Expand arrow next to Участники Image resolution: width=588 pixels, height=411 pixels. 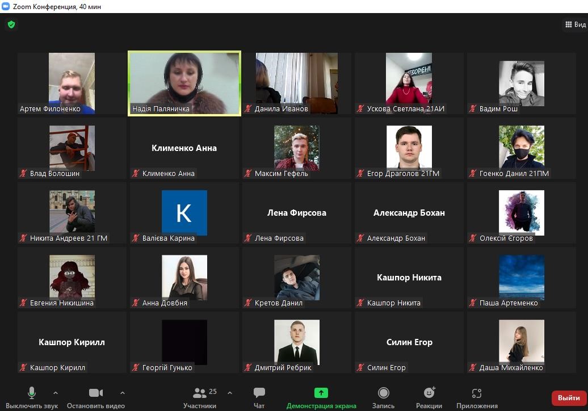(x=230, y=393)
